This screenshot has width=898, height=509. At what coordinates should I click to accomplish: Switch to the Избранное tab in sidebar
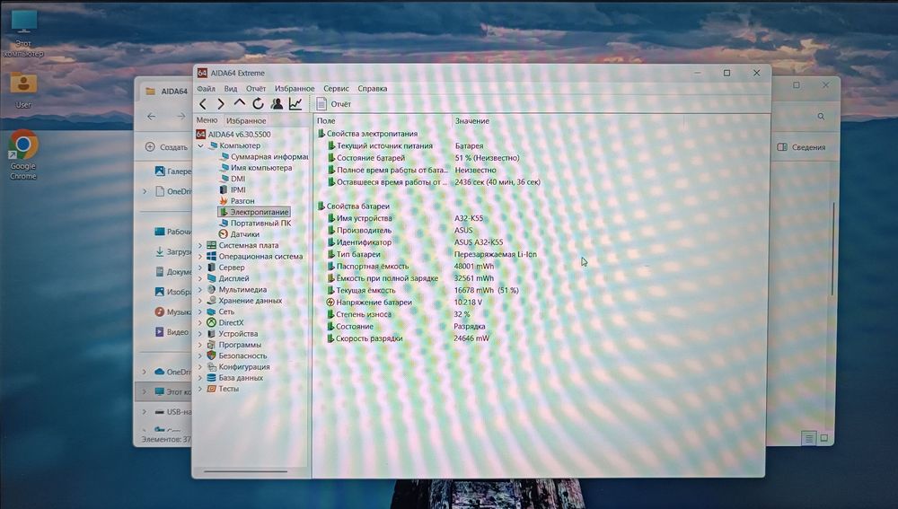tap(246, 121)
